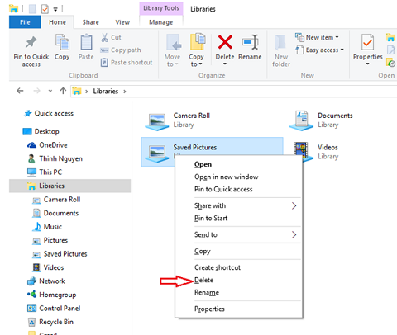The image size is (397, 335).
Task: Choose Properties from the context menu
Action: tap(209, 309)
